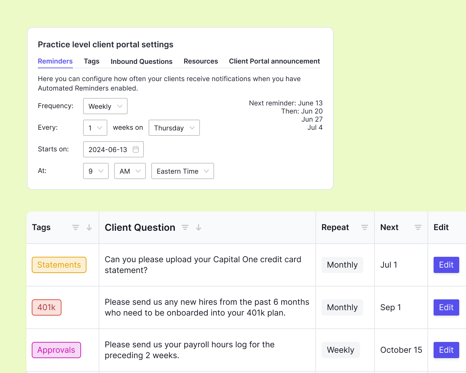Screen dimensions: 466x373
Task: Click the filter icon on Client Question column
Action: (x=185, y=227)
